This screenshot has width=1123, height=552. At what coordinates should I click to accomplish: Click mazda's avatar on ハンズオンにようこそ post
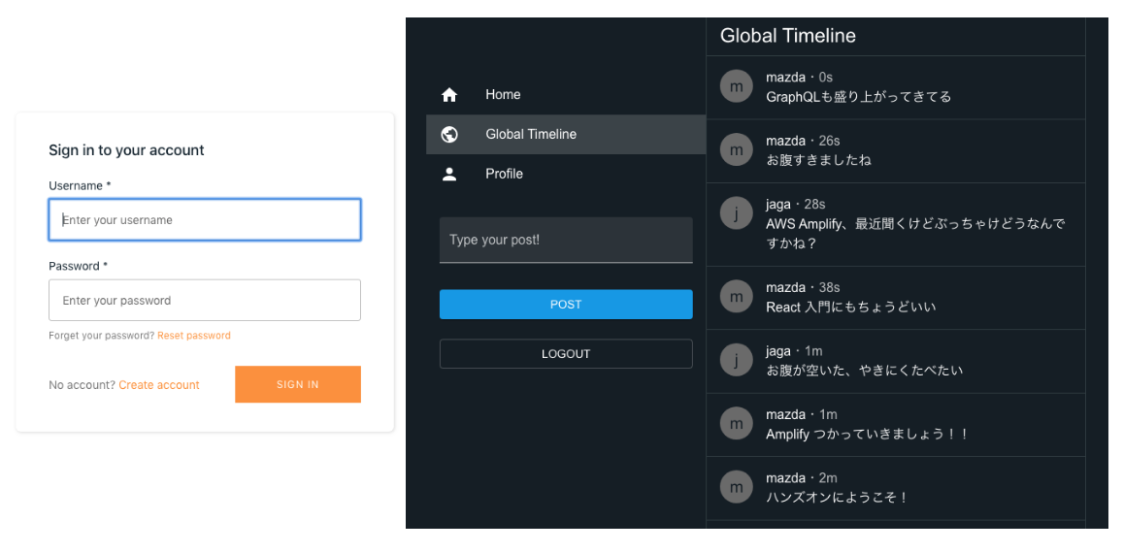[737, 487]
